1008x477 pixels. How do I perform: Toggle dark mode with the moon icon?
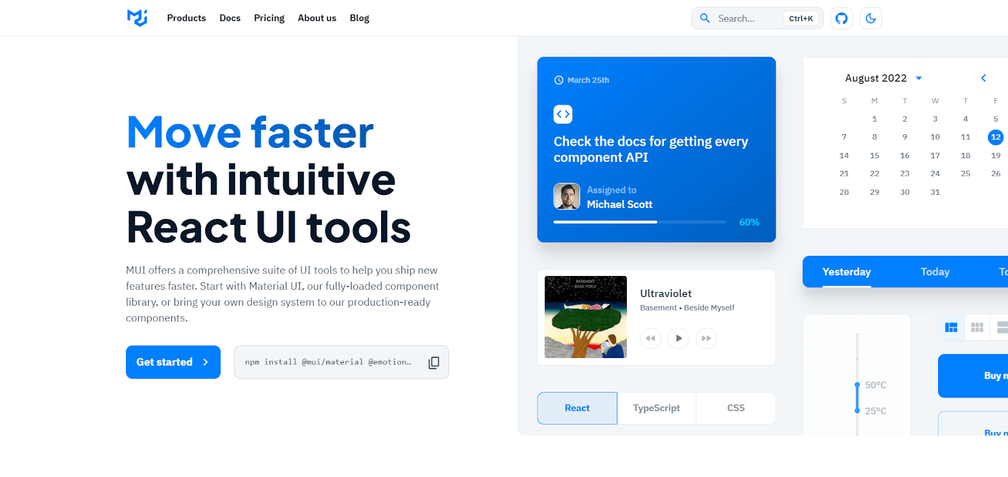click(x=871, y=18)
